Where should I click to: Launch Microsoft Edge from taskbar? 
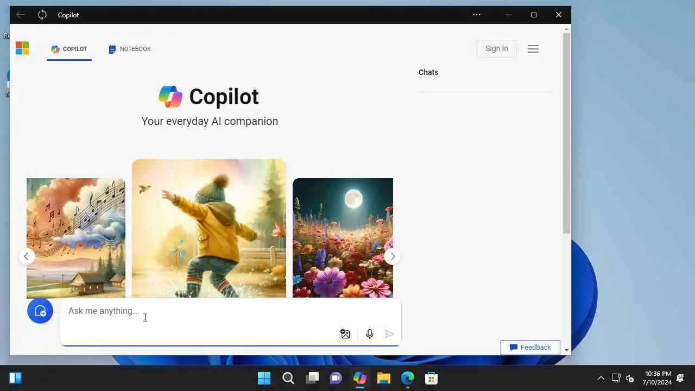pyautogui.click(x=408, y=378)
